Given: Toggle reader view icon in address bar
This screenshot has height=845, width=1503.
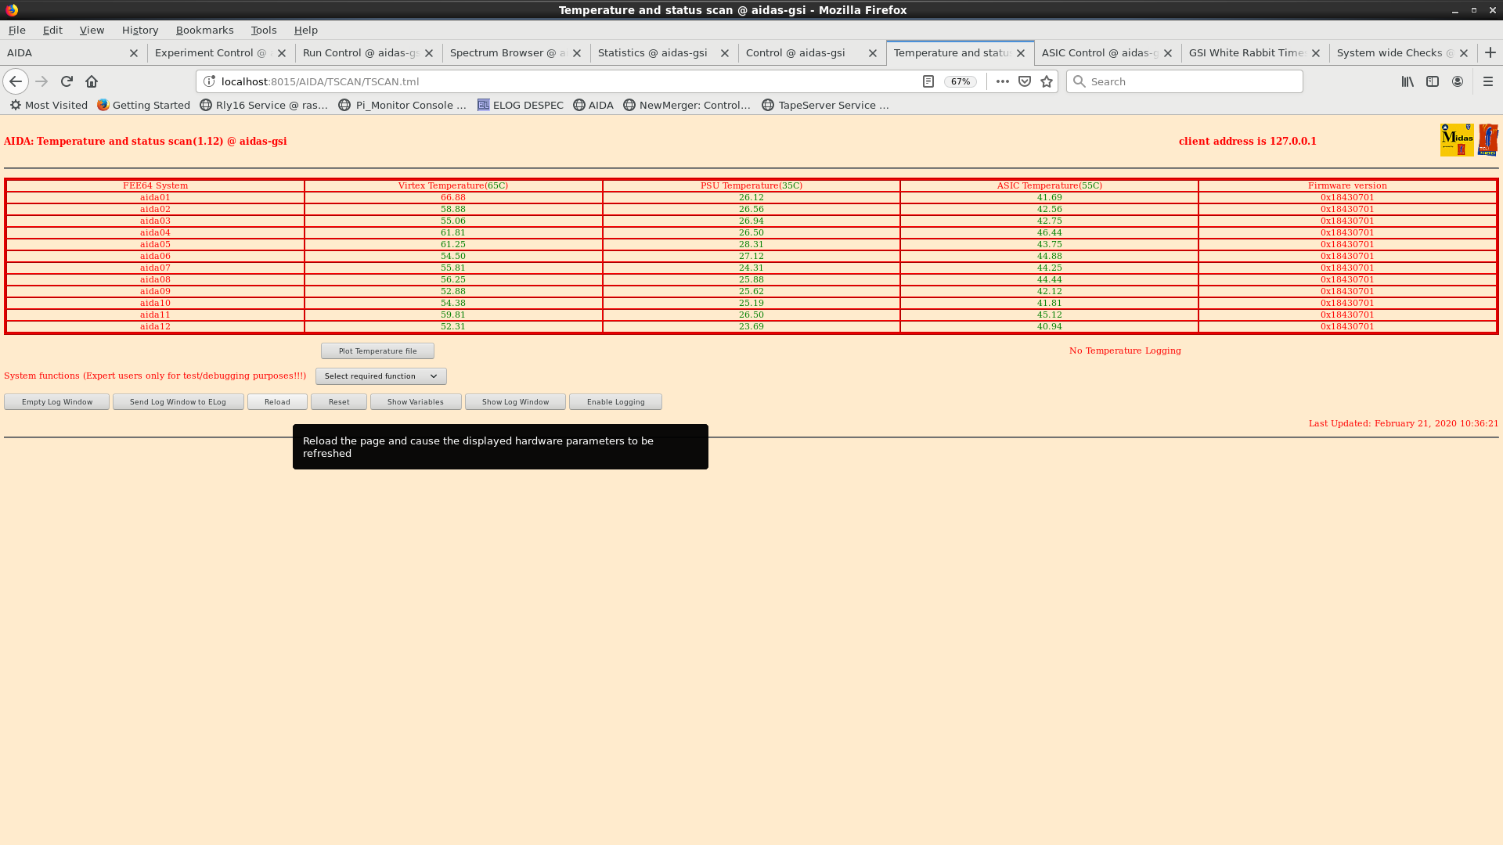Looking at the screenshot, I should click(928, 81).
